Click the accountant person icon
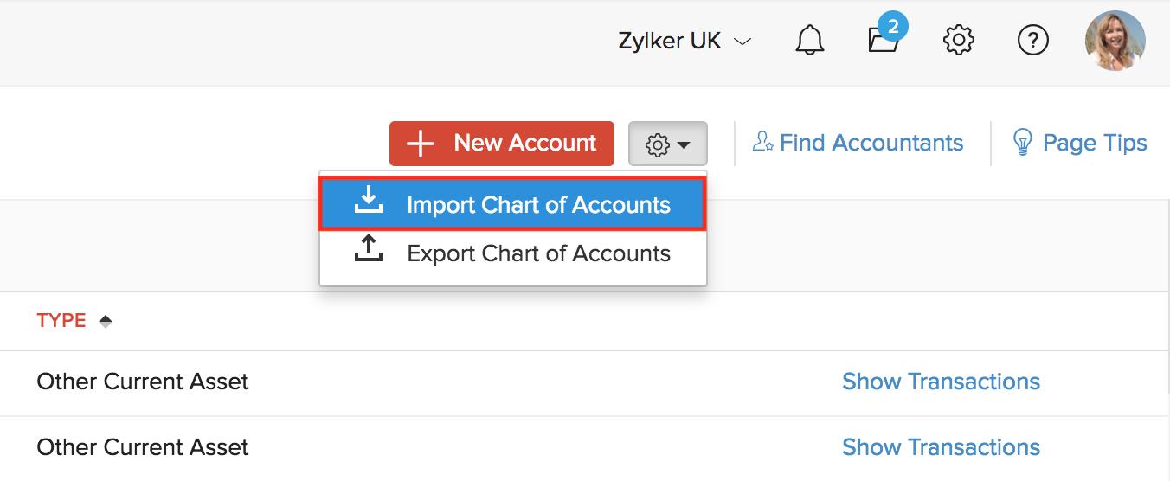 tap(762, 142)
